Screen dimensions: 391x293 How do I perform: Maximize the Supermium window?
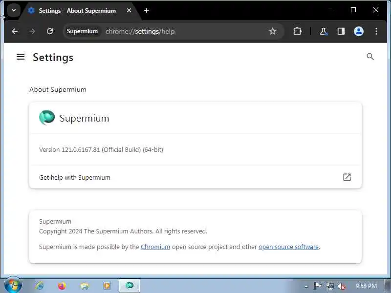point(353,10)
